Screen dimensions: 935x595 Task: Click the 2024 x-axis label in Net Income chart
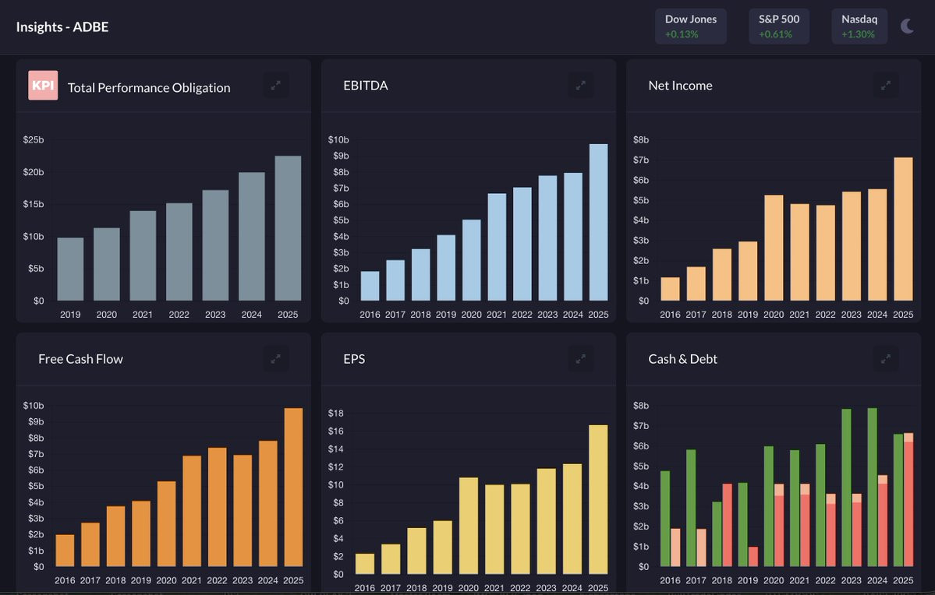(x=877, y=315)
